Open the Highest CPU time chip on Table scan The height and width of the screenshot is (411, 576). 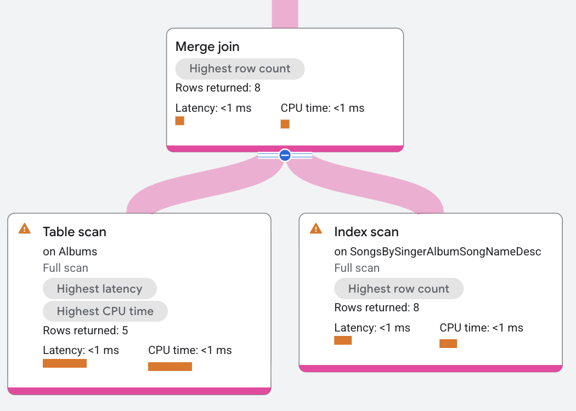pos(105,311)
